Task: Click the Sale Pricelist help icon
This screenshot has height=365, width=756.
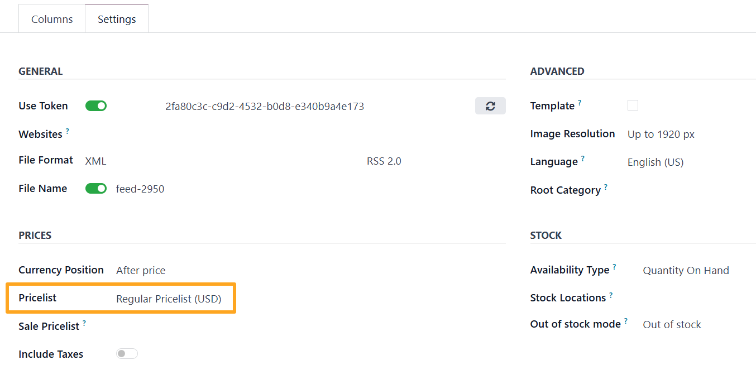Action: click(x=84, y=322)
